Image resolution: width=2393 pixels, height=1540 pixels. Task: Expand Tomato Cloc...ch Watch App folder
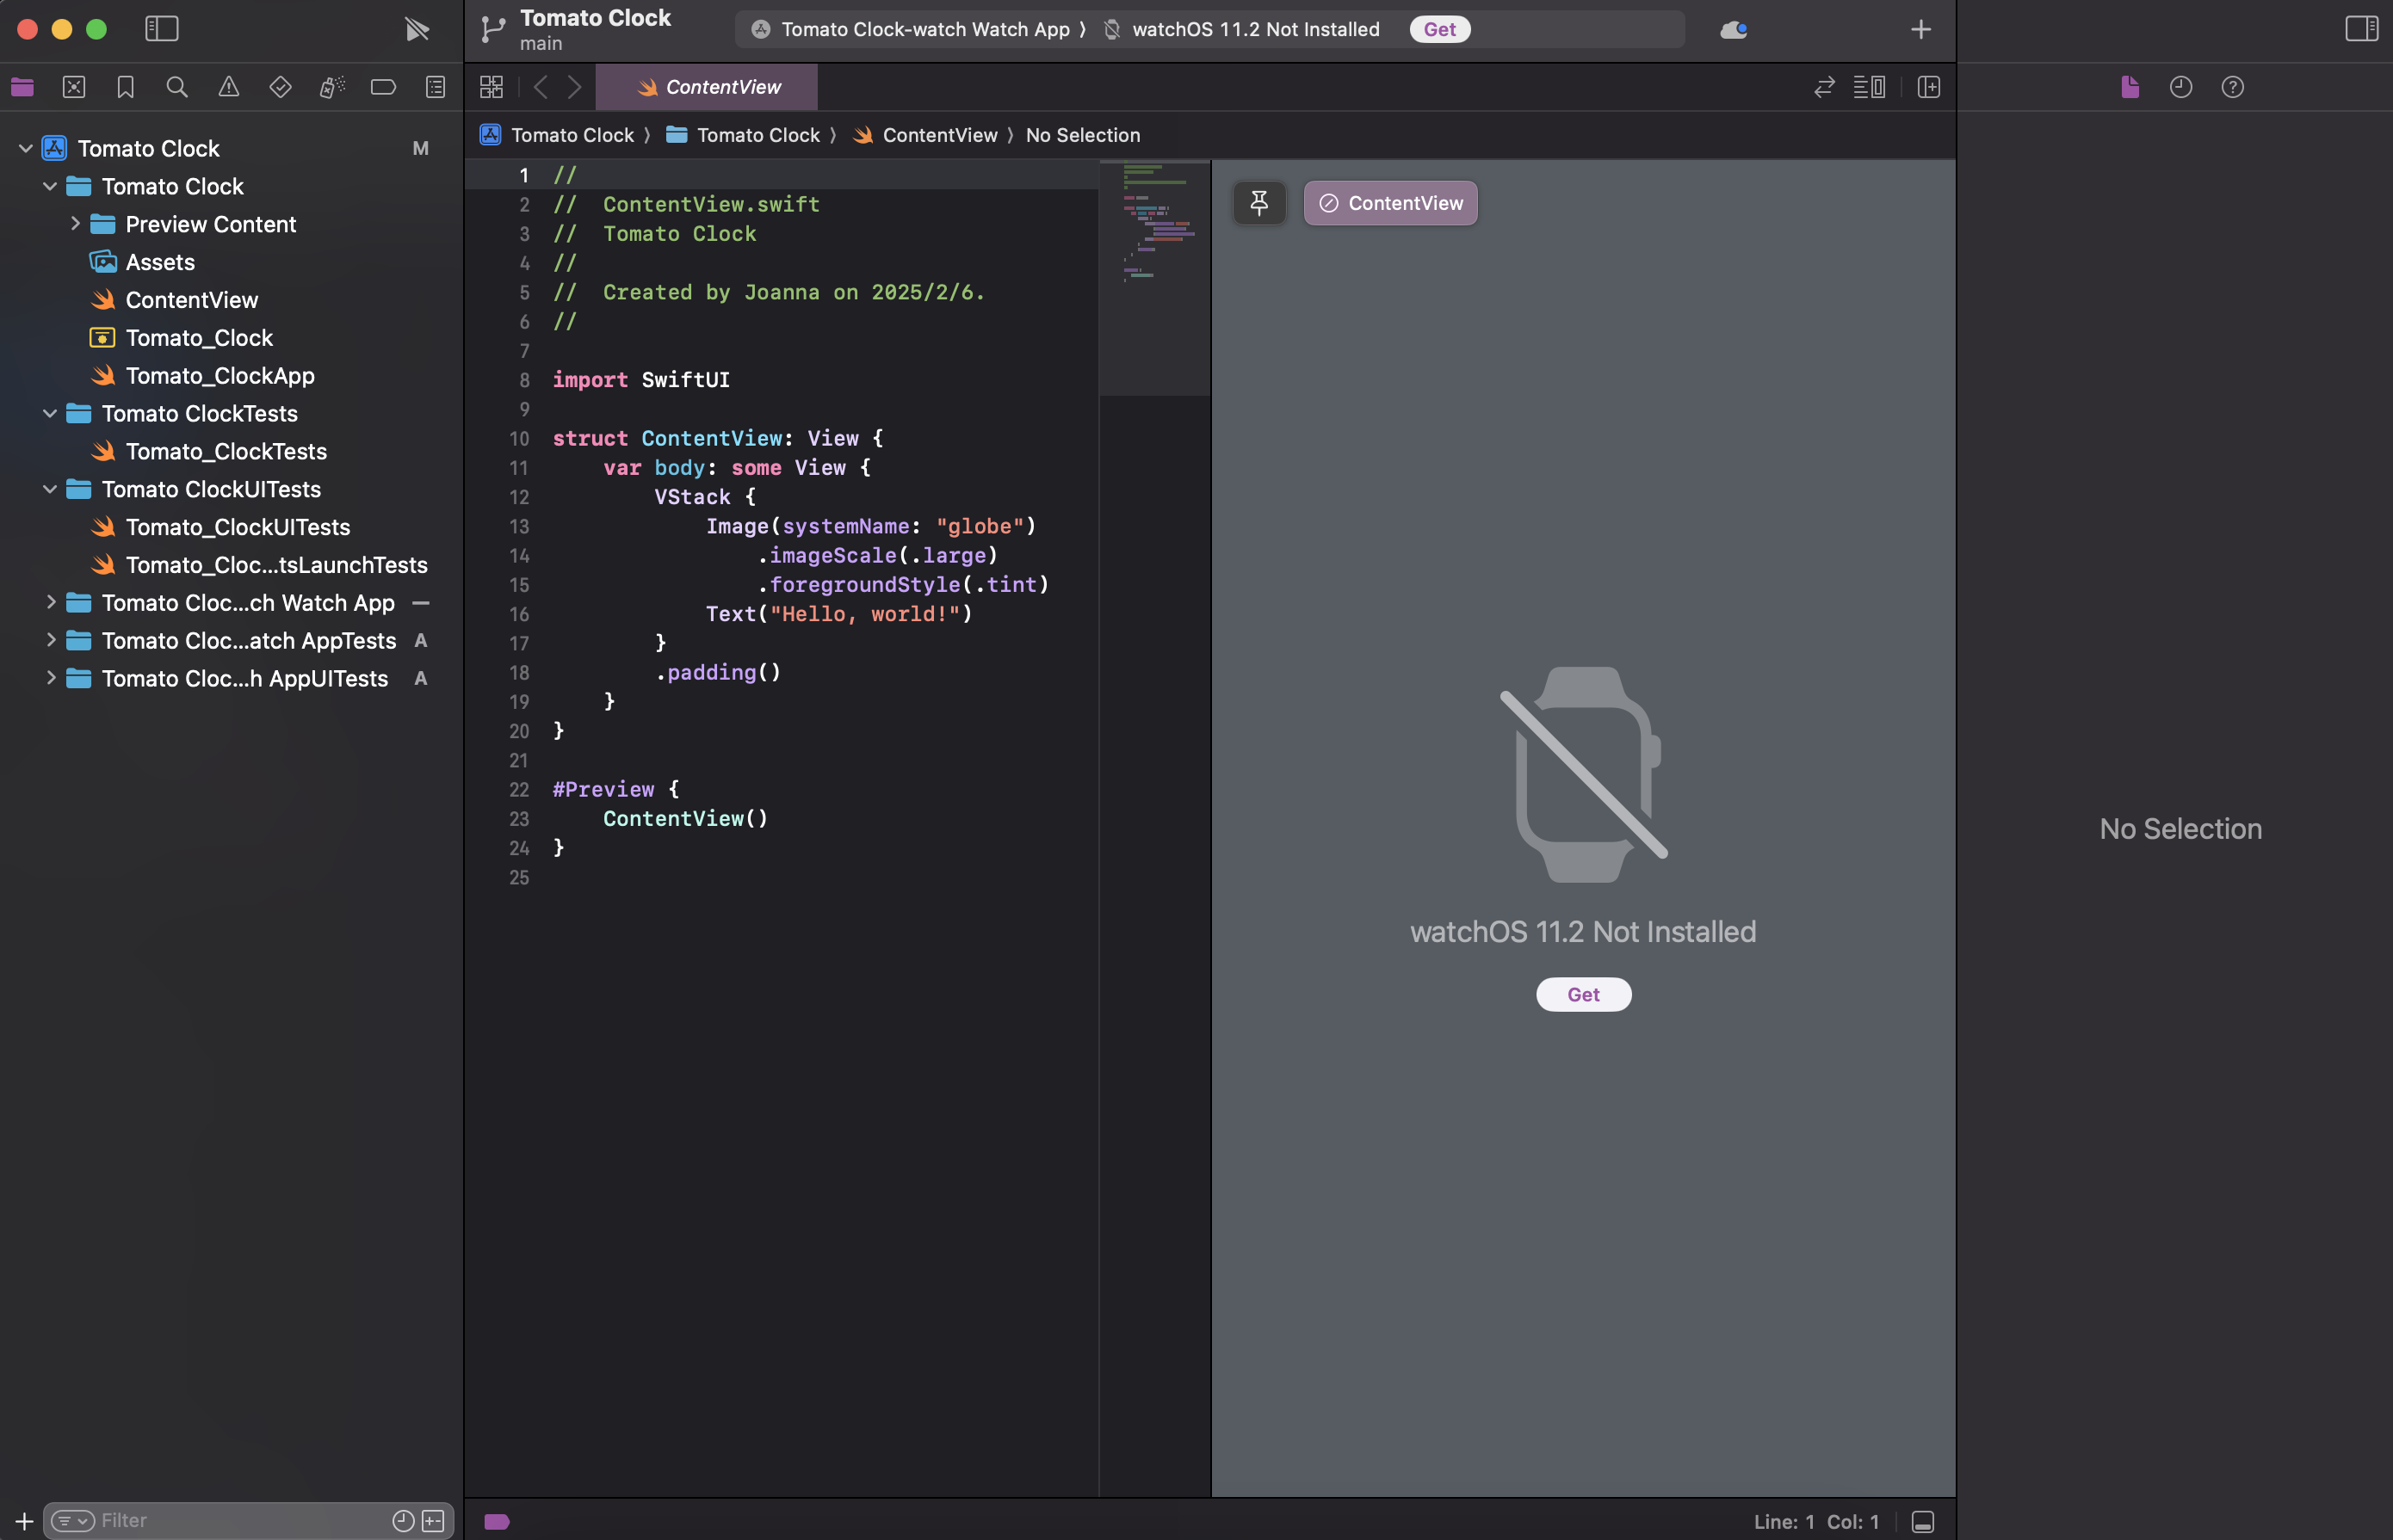[50, 602]
